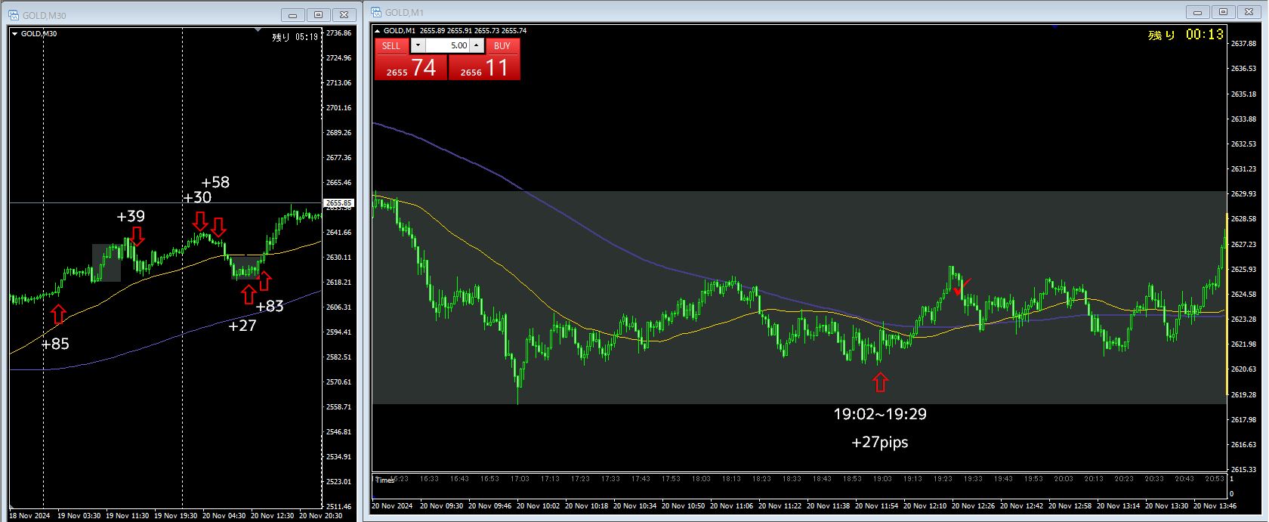This screenshot has width=1269, height=522.
Task: Click the BUY button at 2656.11
Action: (484, 68)
